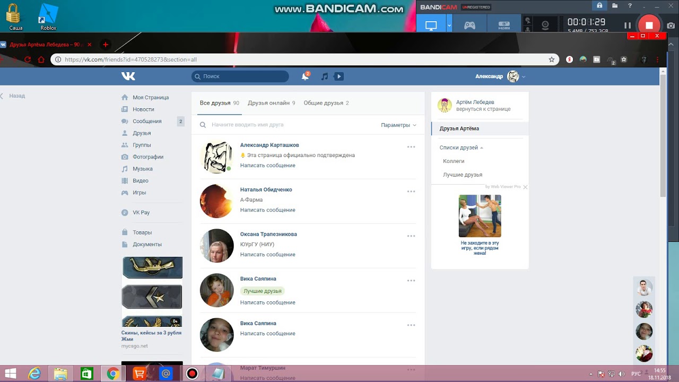This screenshot has width=679, height=382.
Task: Pause the Bandicam recording
Action: [x=628, y=25]
